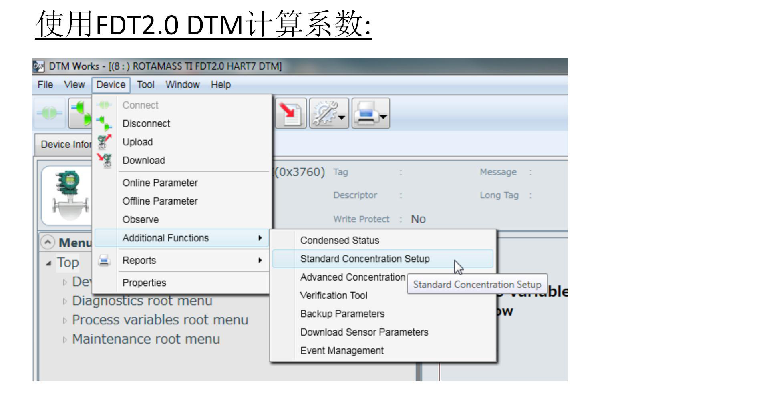Click the Disconnect menu item icon

click(104, 123)
